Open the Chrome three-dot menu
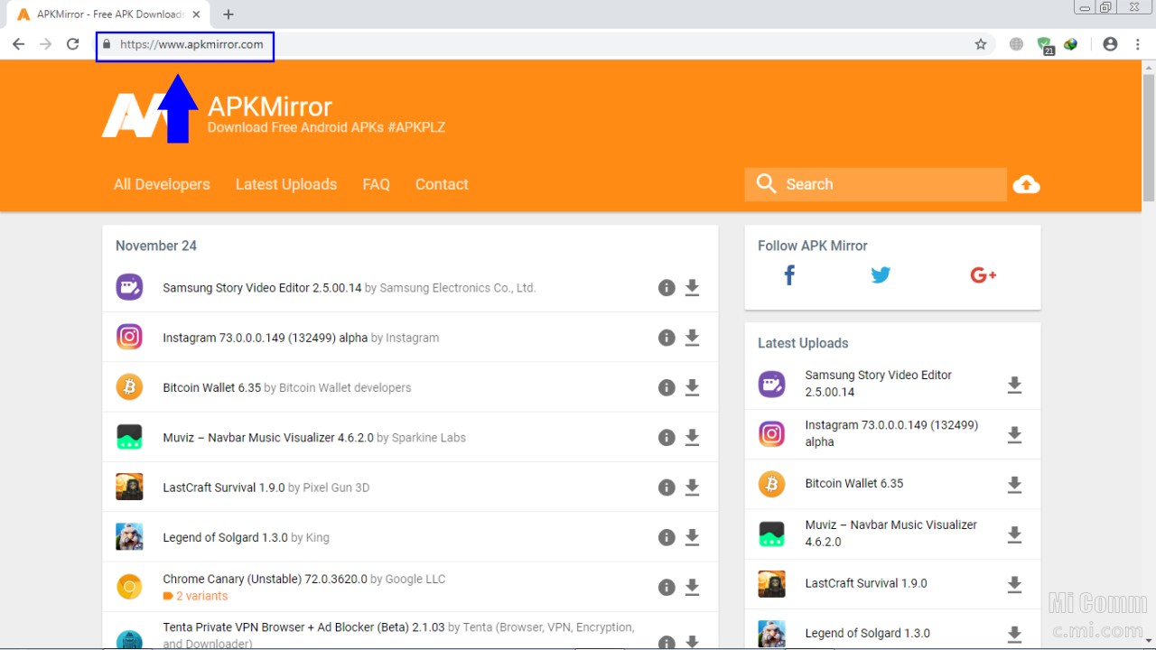Image resolution: width=1156 pixels, height=650 pixels. [1140, 44]
